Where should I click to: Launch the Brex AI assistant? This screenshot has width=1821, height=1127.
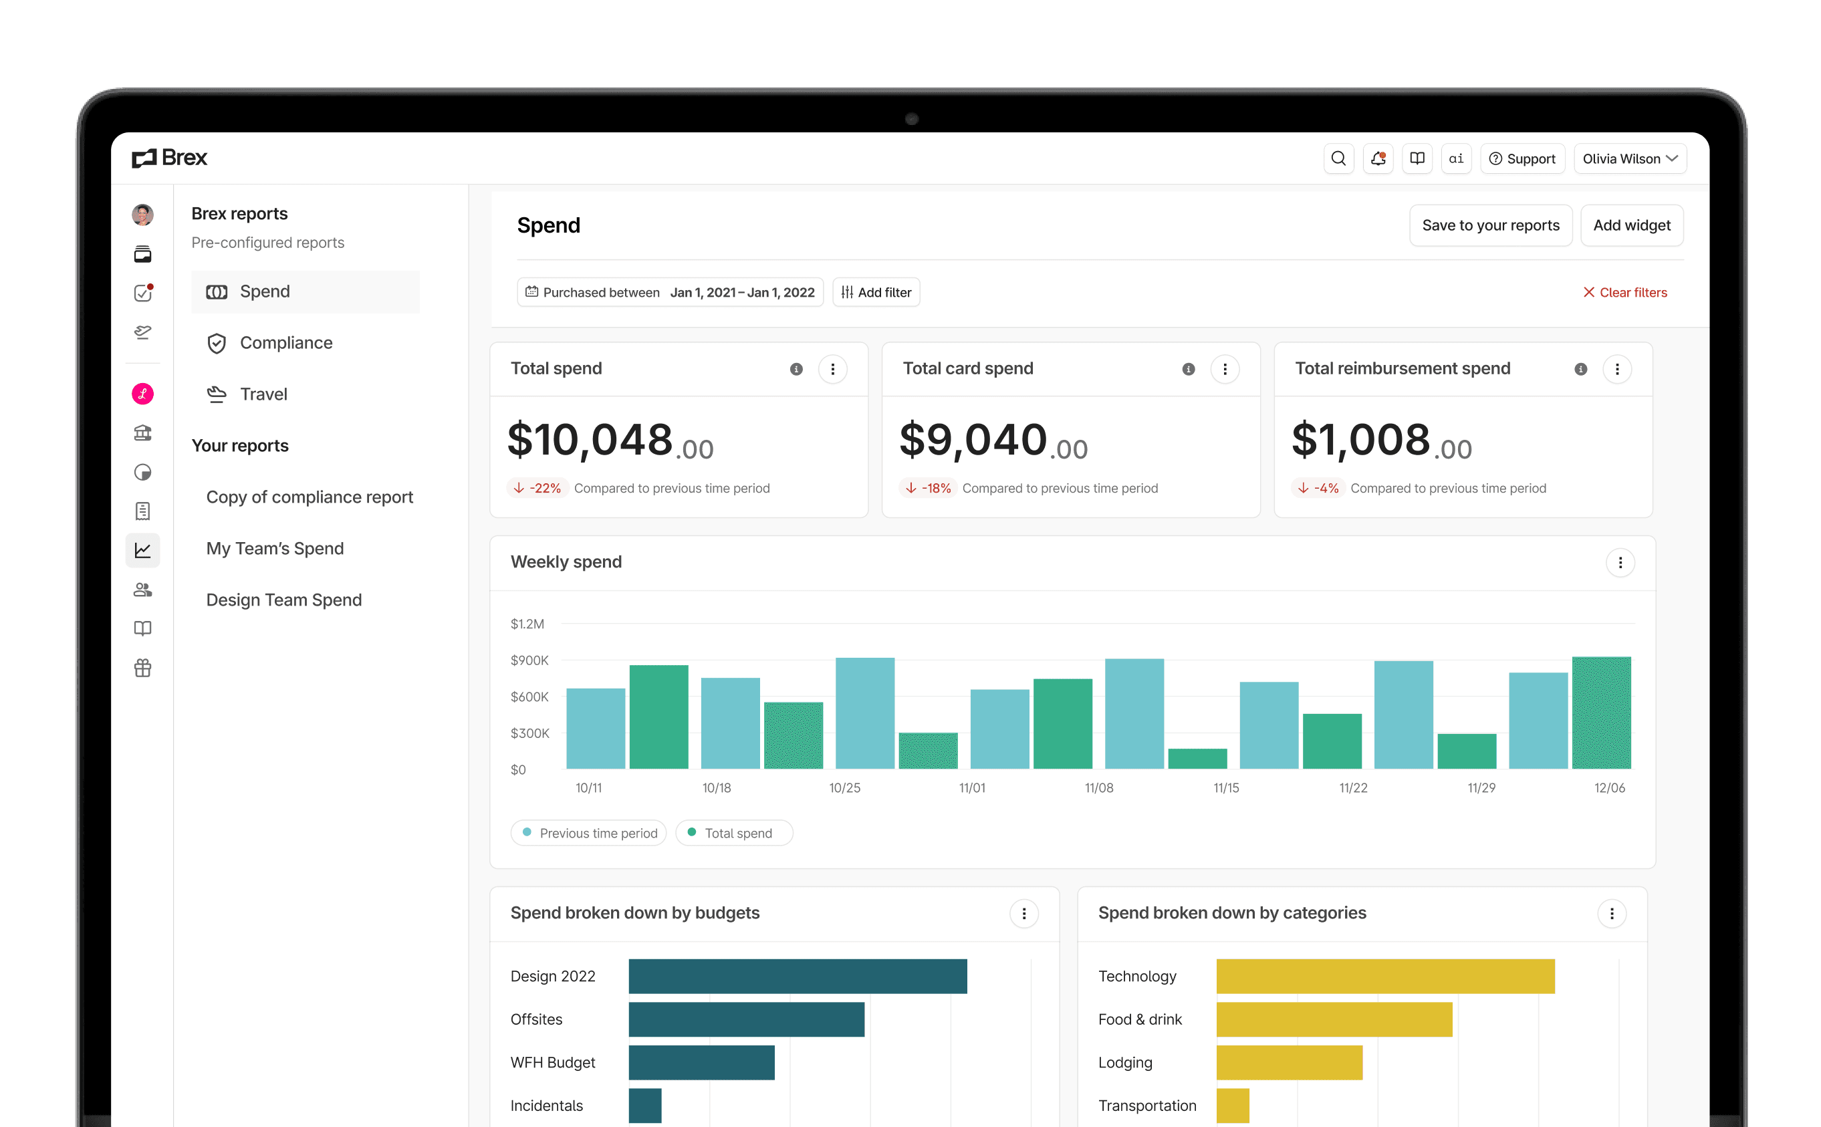point(1455,158)
